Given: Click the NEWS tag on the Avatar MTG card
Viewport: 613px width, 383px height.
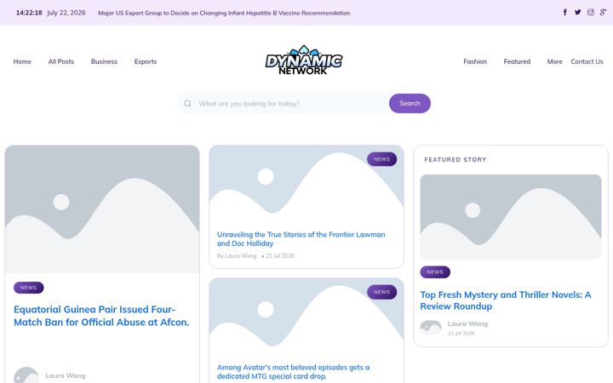Looking at the screenshot, I should pyautogui.click(x=382, y=292).
